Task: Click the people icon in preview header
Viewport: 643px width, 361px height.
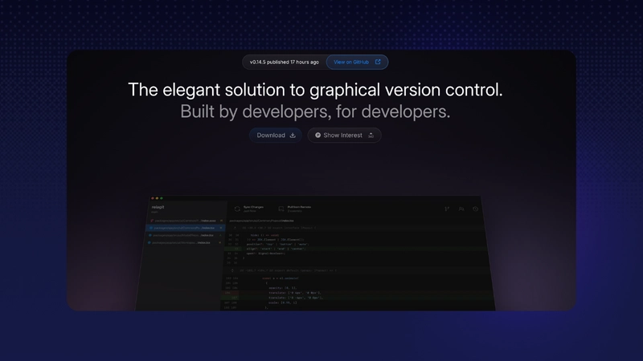Action: [461, 209]
